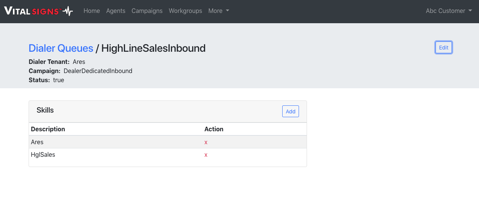The image size is (479, 218).
Task: Click the Action column header
Action: [x=214, y=129]
